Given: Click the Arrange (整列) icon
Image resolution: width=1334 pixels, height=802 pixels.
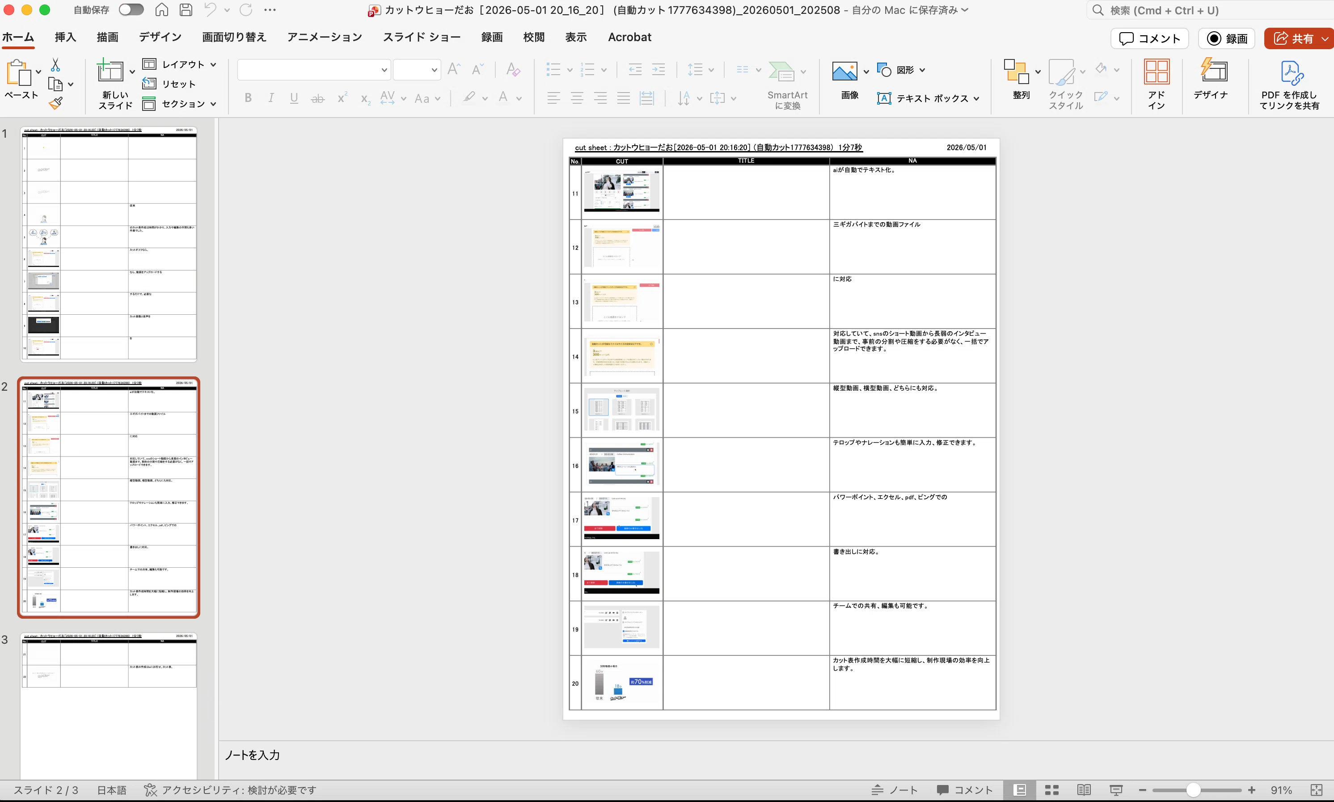Looking at the screenshot, I should tap(1016, 72).
